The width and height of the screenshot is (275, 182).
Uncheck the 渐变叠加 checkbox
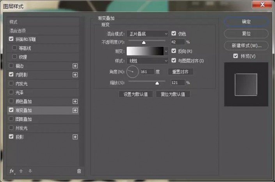(11, 110)
